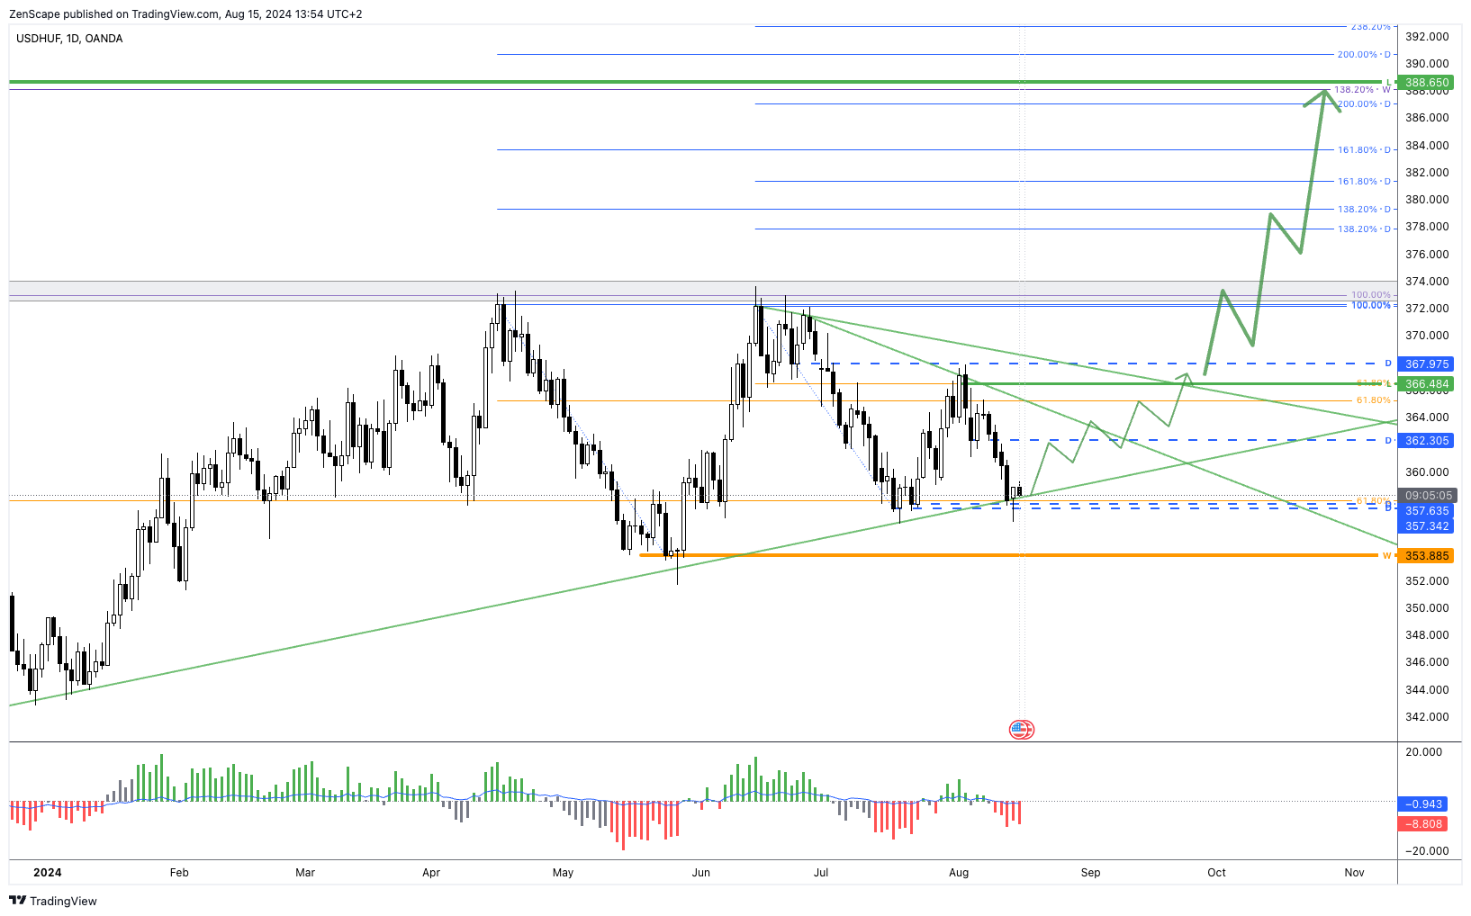The height and width of the screenshot is (916, 1471).
Task: Click the 388.650 green price label
Action: coord(1427,83)
